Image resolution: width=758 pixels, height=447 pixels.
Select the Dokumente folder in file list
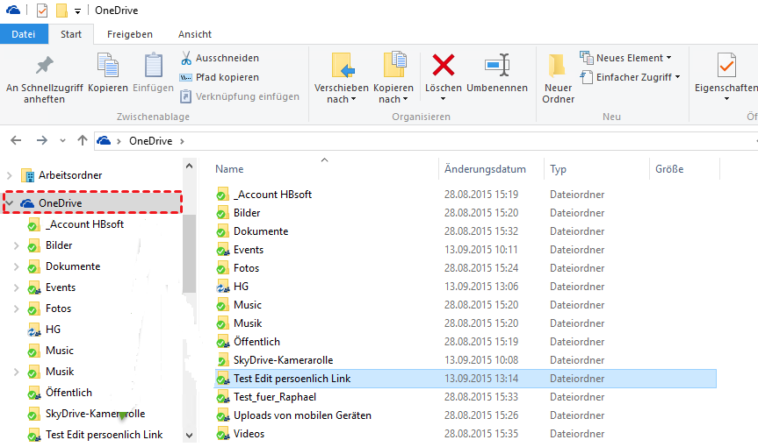click(261, 231)
